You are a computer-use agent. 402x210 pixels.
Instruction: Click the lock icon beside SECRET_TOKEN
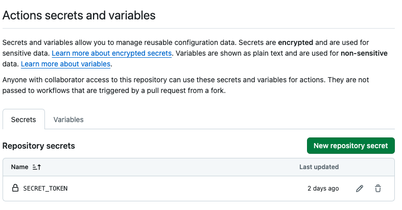pyautogui.click(x=15, y=188)
